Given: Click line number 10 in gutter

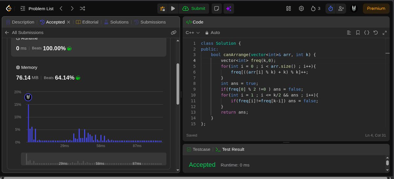Looking at the screenshot, I should point(193,95).
